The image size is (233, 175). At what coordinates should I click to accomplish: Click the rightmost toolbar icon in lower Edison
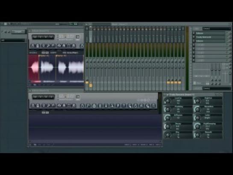point(153,106)
